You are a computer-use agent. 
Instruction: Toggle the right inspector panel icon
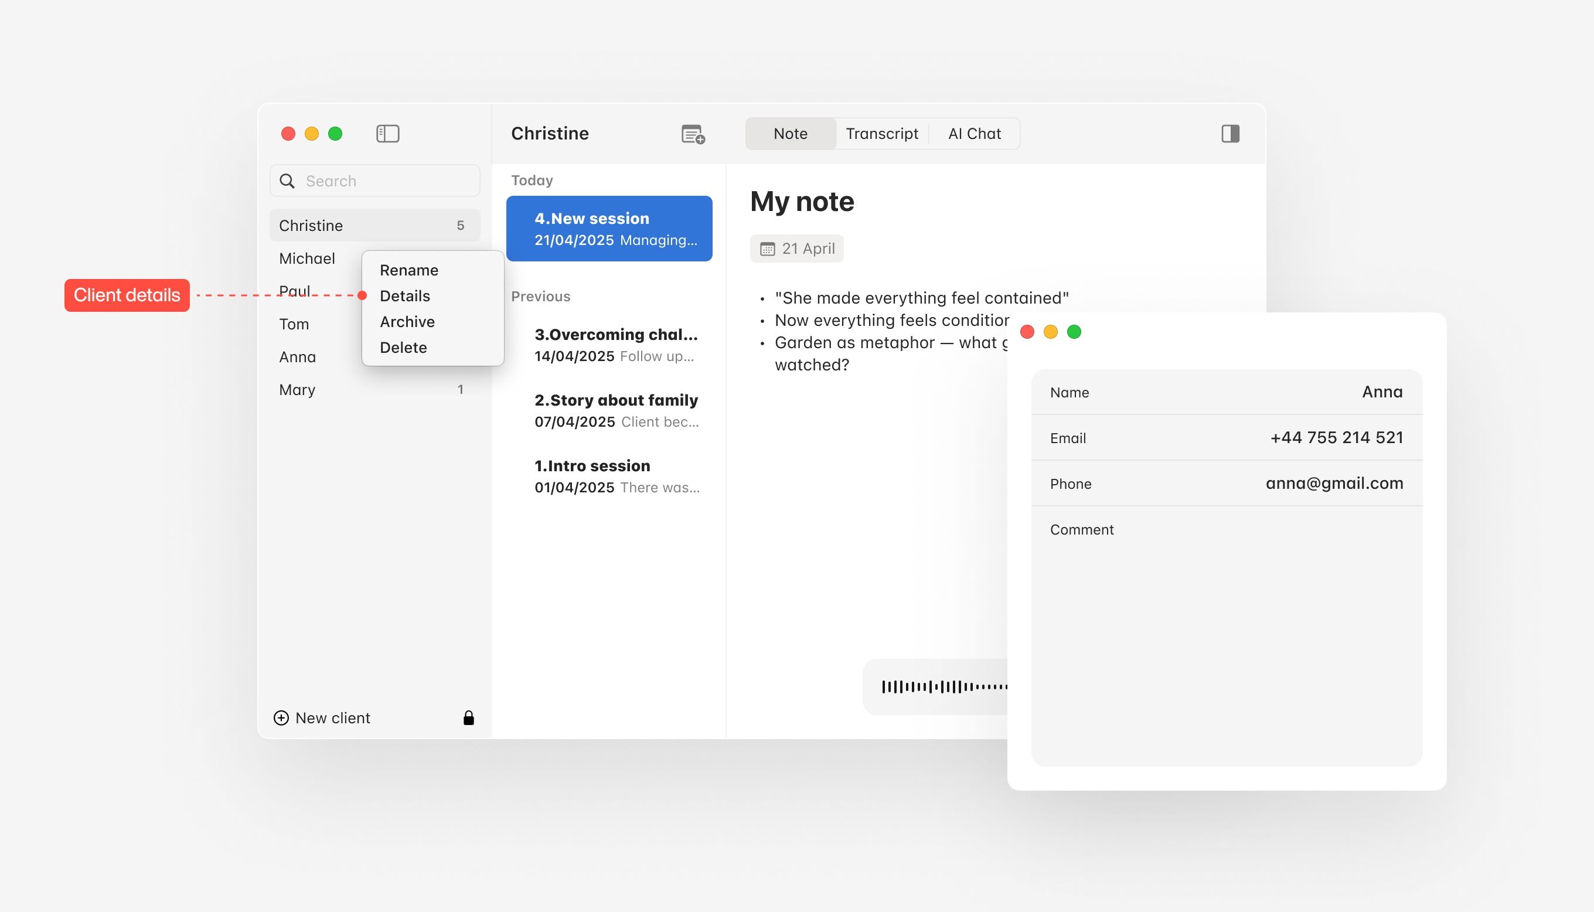pyautogui.click(x=1229, y=134)
